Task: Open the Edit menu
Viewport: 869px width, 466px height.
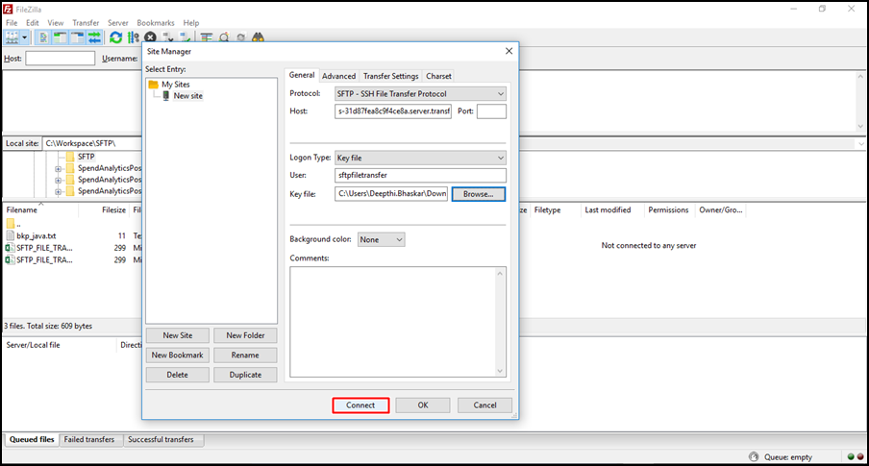Action: (33, 23)
